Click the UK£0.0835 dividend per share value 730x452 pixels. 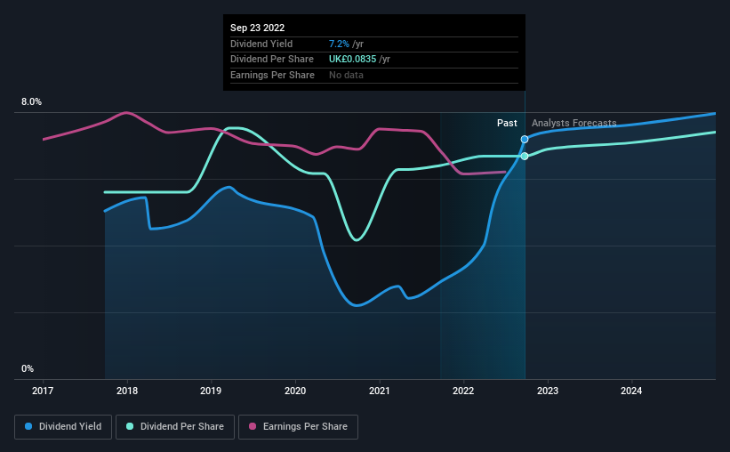pyautogui.click(x=352, y=60)
